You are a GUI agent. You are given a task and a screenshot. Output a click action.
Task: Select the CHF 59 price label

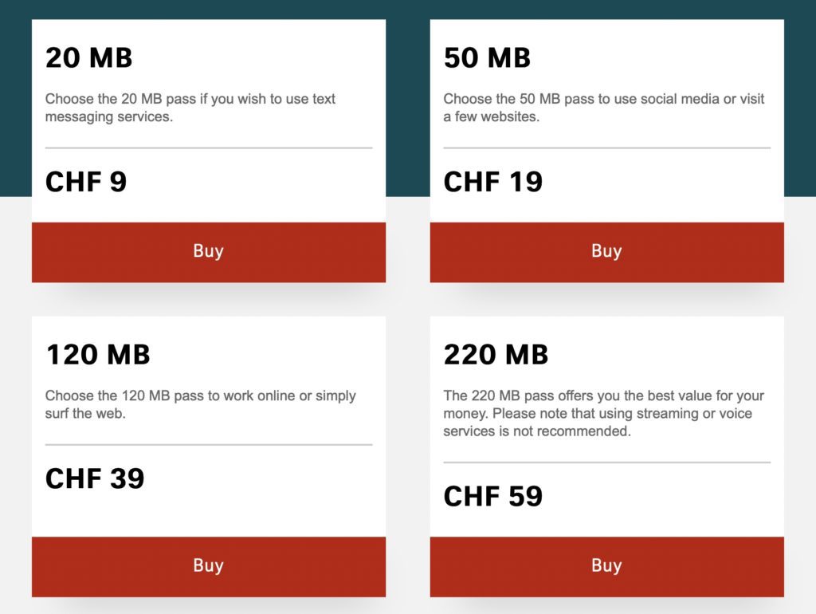point(493,496)
